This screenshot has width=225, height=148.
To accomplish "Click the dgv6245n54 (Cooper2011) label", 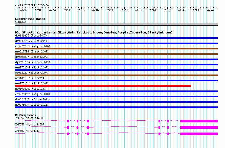I will 33,99.
